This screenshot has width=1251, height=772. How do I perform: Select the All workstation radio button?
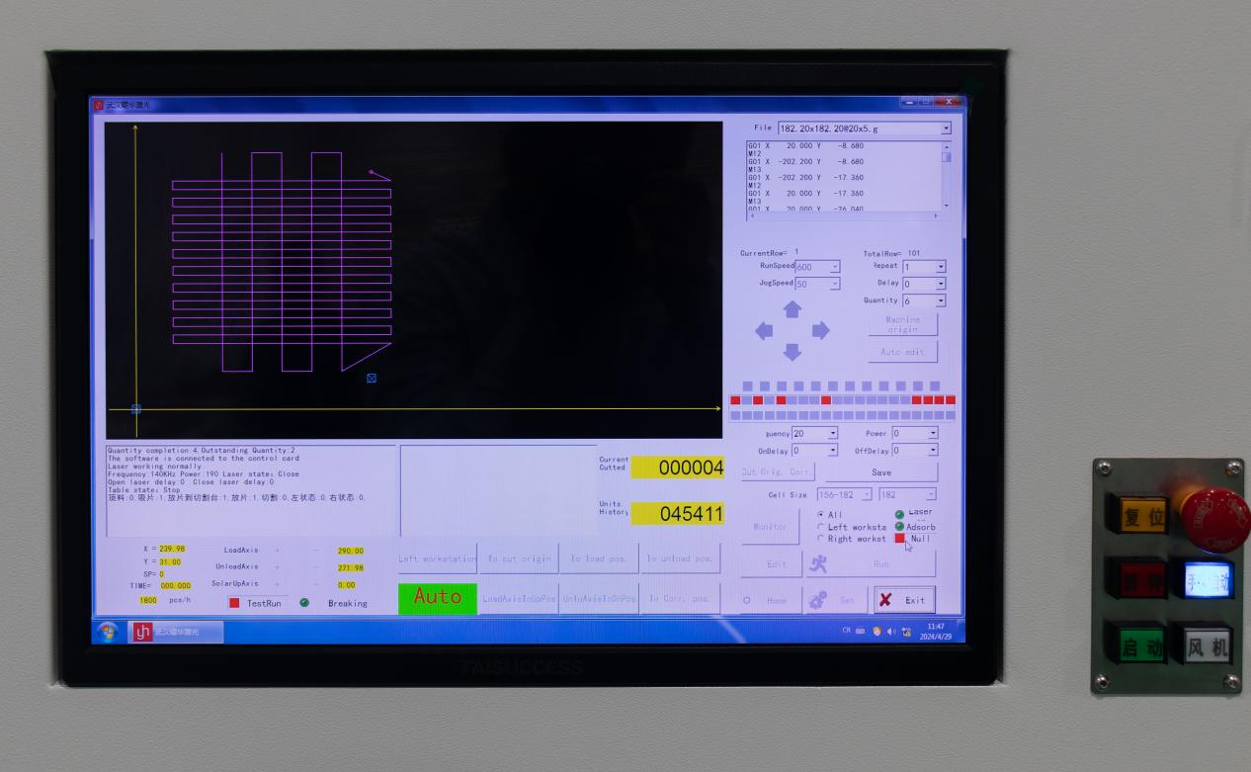coord(820,515)
